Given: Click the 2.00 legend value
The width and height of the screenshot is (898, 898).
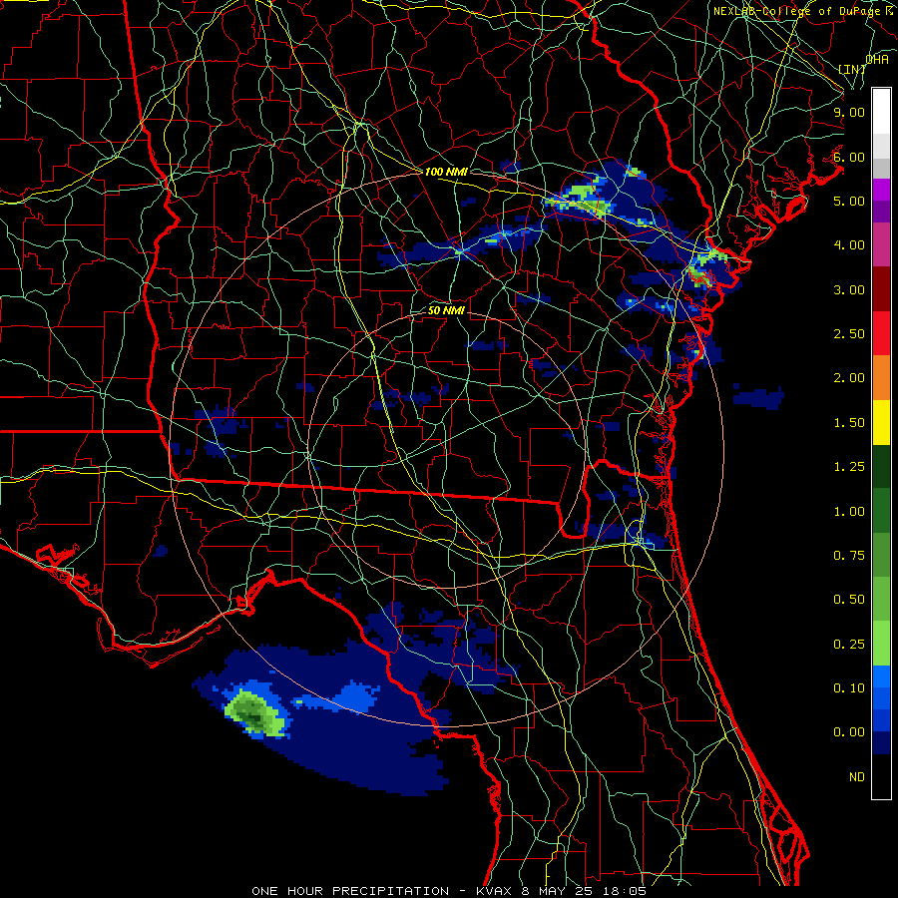Looking at the screenshot, I should click(849, 378).
